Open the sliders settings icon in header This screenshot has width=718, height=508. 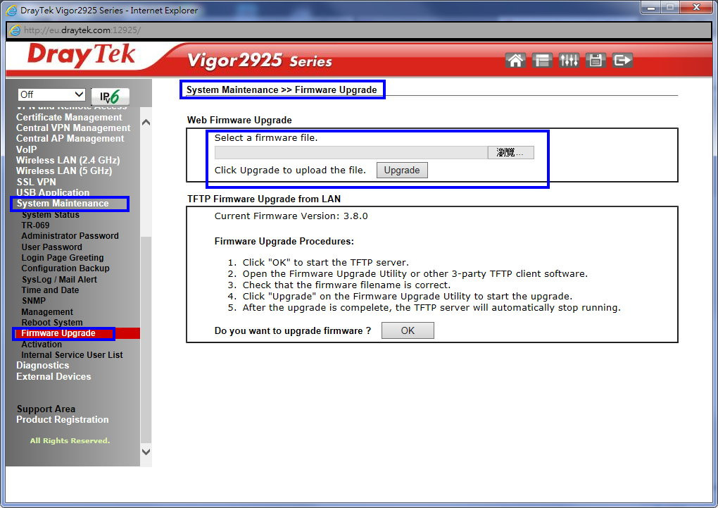tap(569, 60)
